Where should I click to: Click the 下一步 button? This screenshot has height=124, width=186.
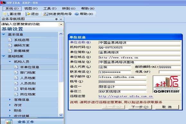pyautogui.click(x=140, y=107)
